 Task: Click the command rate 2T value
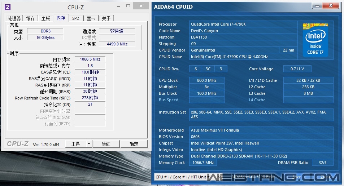tap(90, 104)
